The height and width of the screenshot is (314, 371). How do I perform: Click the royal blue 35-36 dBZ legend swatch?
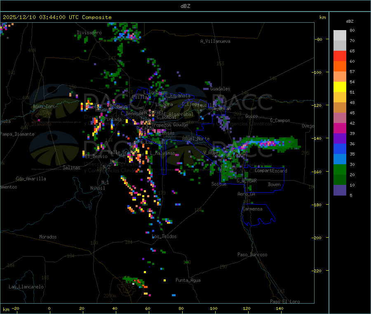[340, 149]
